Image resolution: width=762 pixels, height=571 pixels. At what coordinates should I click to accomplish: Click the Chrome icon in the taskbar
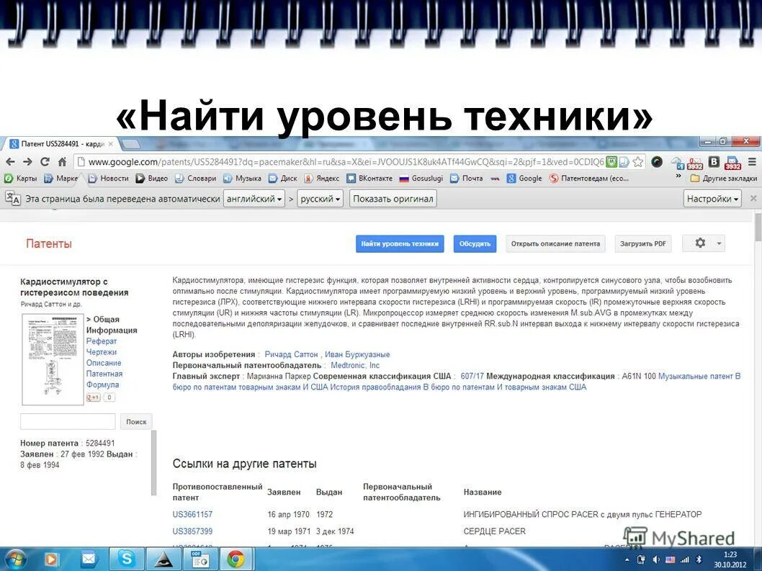pos(236,559)
